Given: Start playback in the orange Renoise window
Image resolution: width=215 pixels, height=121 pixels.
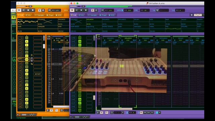Looking at the screenshot, I should point(19,10).
